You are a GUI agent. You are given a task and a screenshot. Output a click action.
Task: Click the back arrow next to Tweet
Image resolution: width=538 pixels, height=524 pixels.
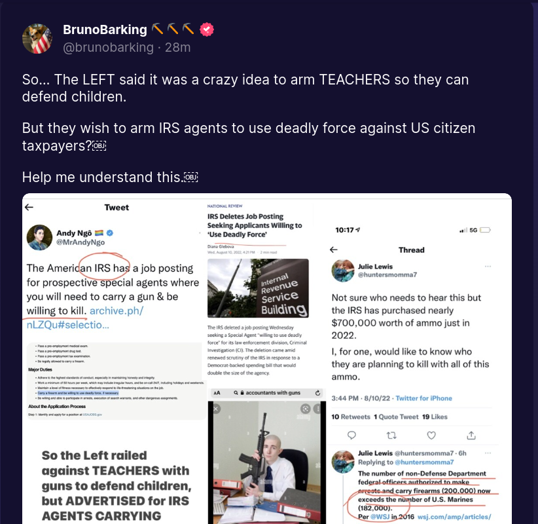click(29, 207)
